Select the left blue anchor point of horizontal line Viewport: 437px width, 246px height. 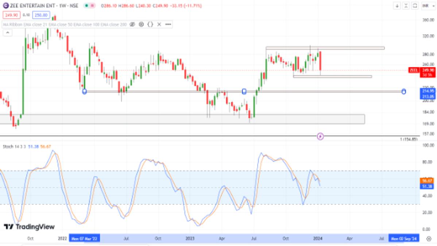85,91
